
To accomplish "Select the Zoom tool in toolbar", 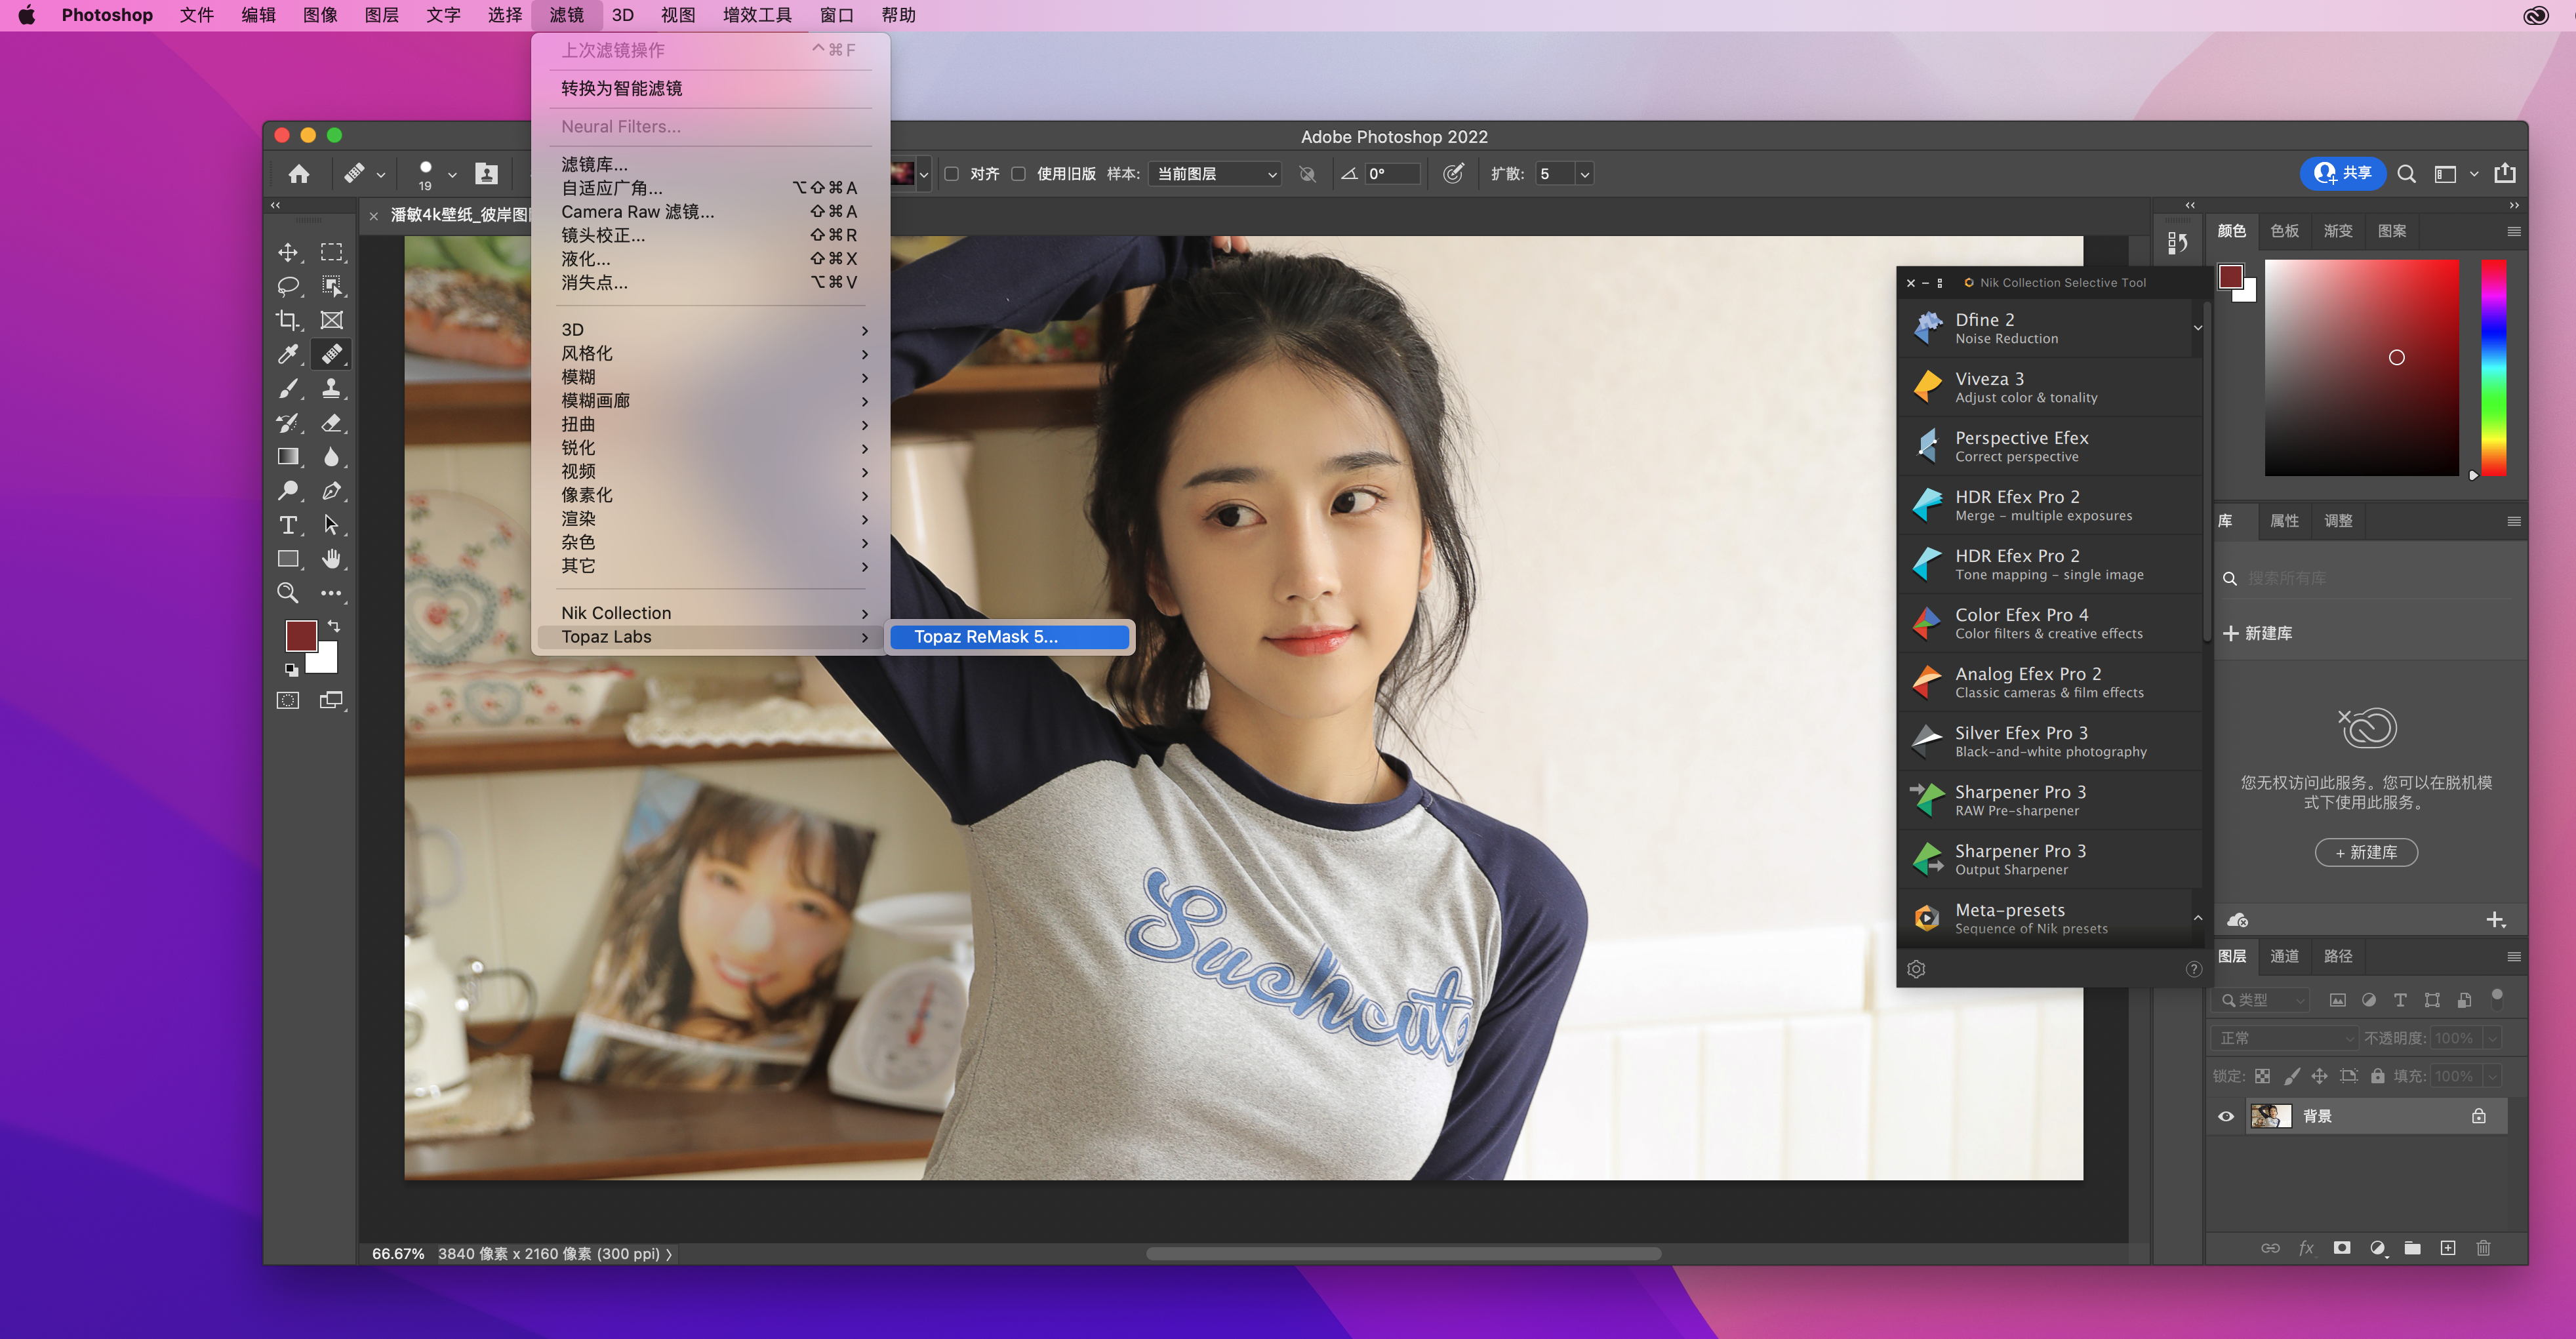I will (x=288, y=593).
